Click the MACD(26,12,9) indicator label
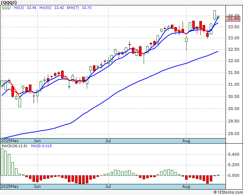The image size is (243, 195). click(14, 146)
